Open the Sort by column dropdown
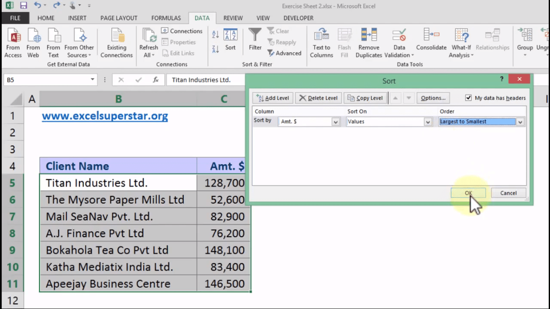Image resolution: width=550 pixels, height=309 pixels. click(335, 122)
